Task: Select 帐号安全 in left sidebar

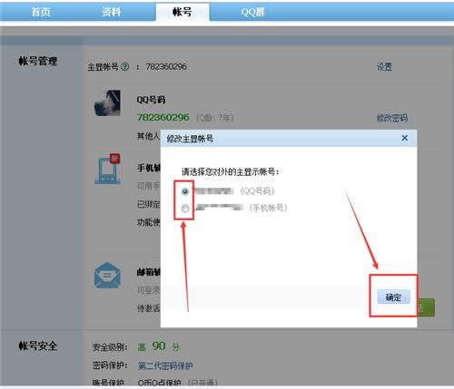Action: click(x=38, y=345)
